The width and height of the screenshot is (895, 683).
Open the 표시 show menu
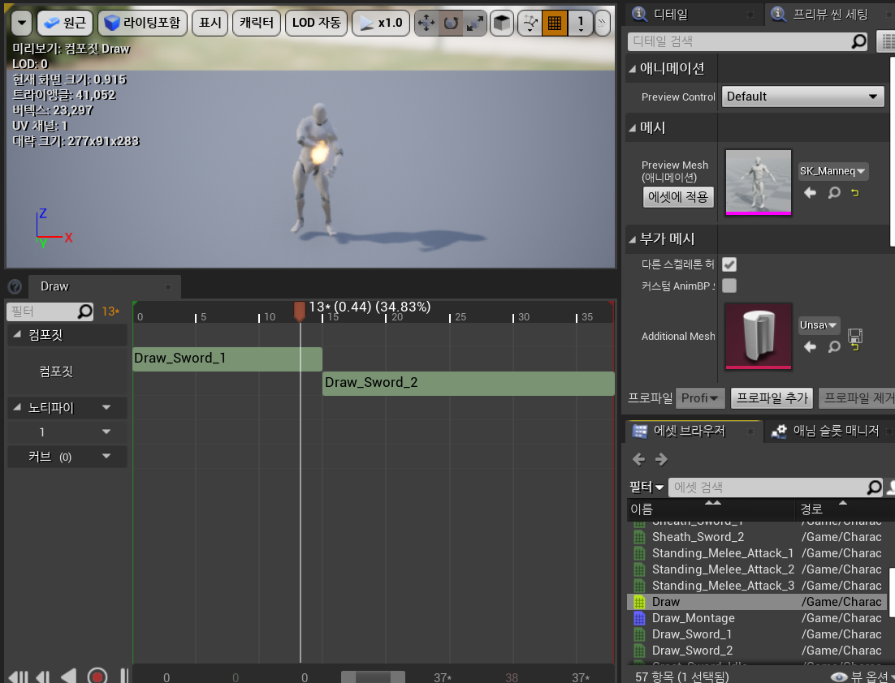tap(210, 23)
